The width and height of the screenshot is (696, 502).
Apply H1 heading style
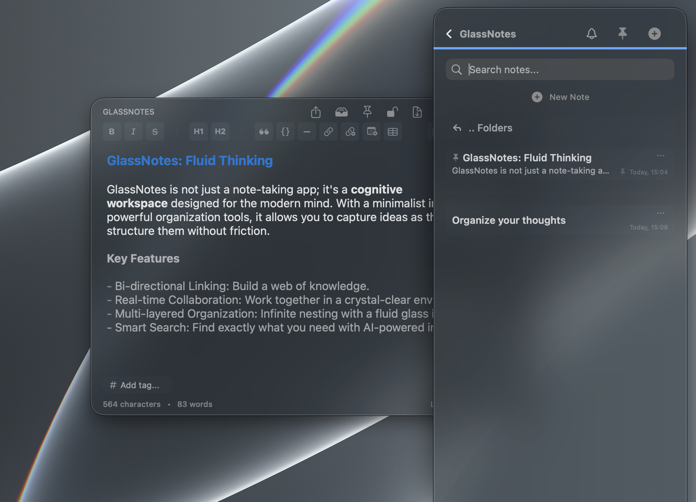tap(198, 132)
